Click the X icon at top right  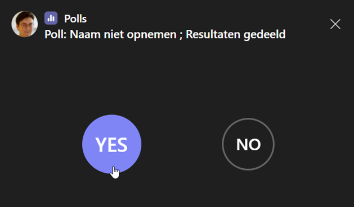coord(335,24)
